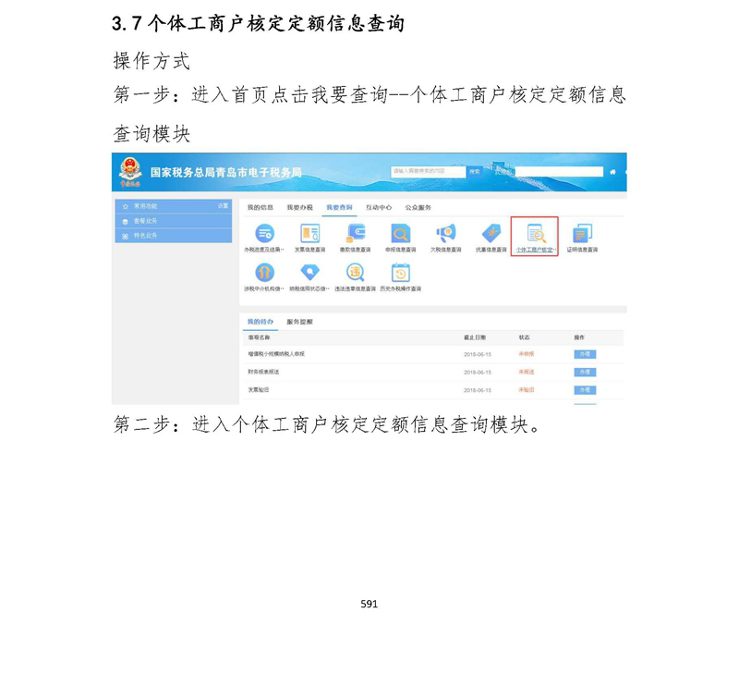739x686 pixels.
Task: Click the tax bureau emblem logo
Action: [x=130, y=172]
